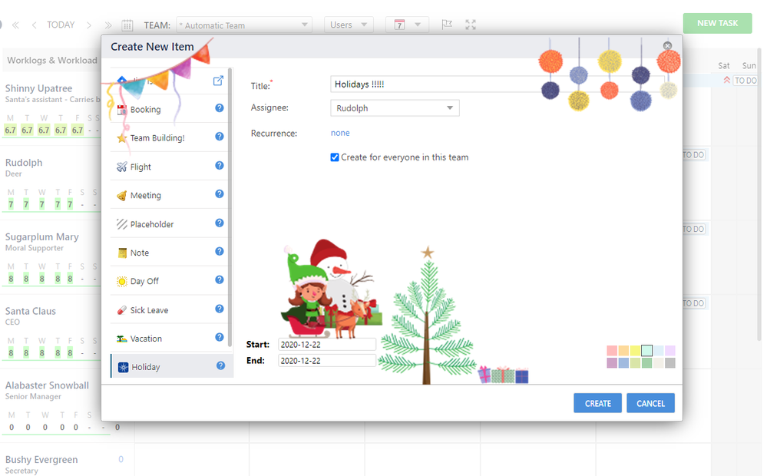The image size is (767, 476).
Task: Open help for Booking item type
Action: pos(220,108)
